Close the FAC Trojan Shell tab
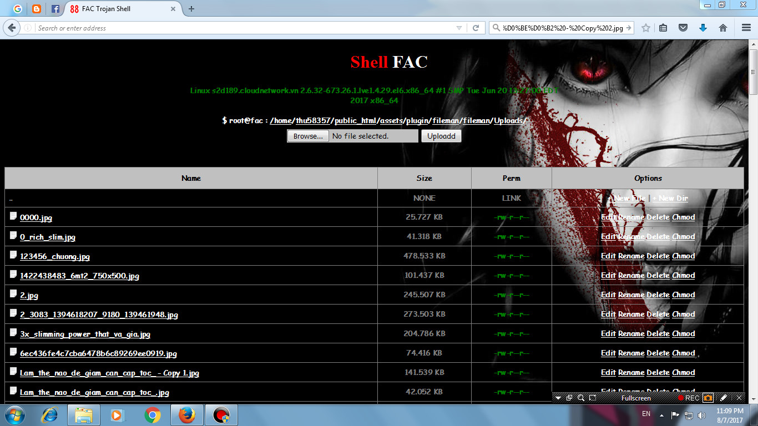Viewport: 758px width, 426px height. tap(173, 9)
